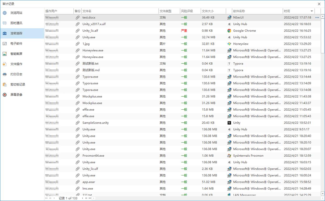The image size is (325, 201).
Task: Open the 浏览网站 sidebar section
Action: point(16,13)
